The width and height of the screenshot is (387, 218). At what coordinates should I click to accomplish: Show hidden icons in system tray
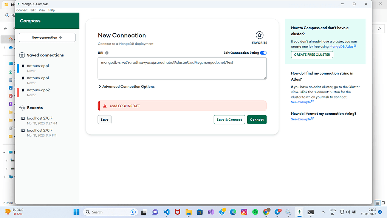(323, 212)
